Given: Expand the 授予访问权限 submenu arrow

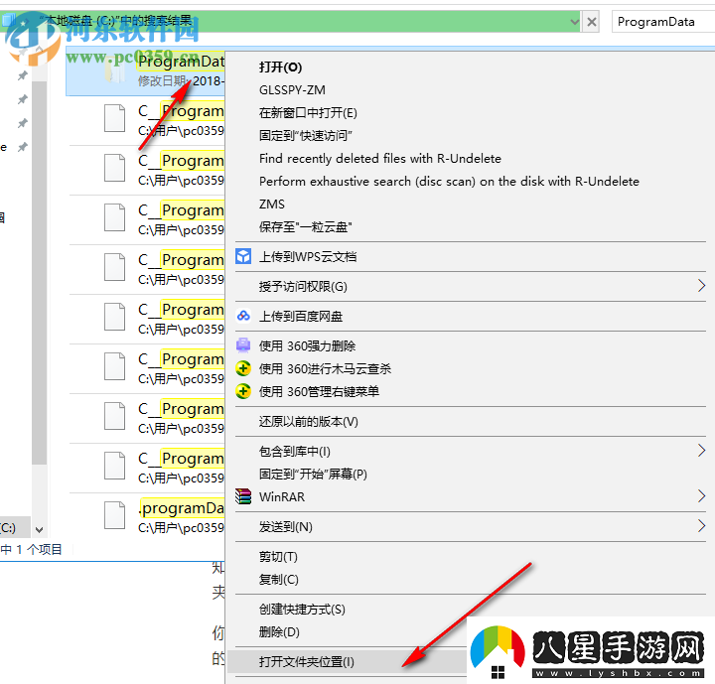Looking at the screenshot, I should click(702, 287).
